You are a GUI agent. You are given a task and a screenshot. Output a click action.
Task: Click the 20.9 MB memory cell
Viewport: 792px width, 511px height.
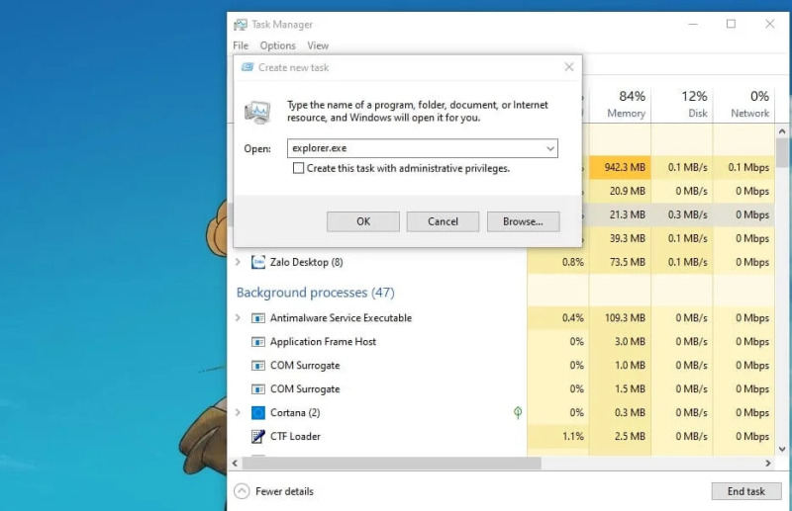(620, 191)
